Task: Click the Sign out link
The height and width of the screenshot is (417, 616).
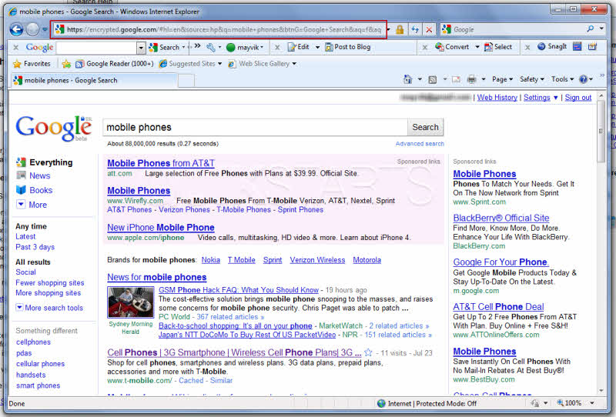Action: [x=578, y=98]
